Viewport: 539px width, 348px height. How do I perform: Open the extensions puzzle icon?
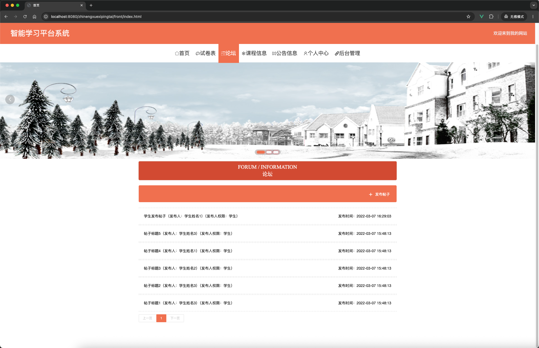491,17
